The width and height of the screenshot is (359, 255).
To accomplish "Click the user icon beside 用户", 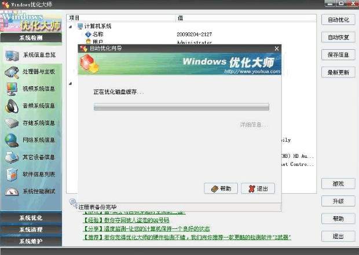I will coord(89,42).
